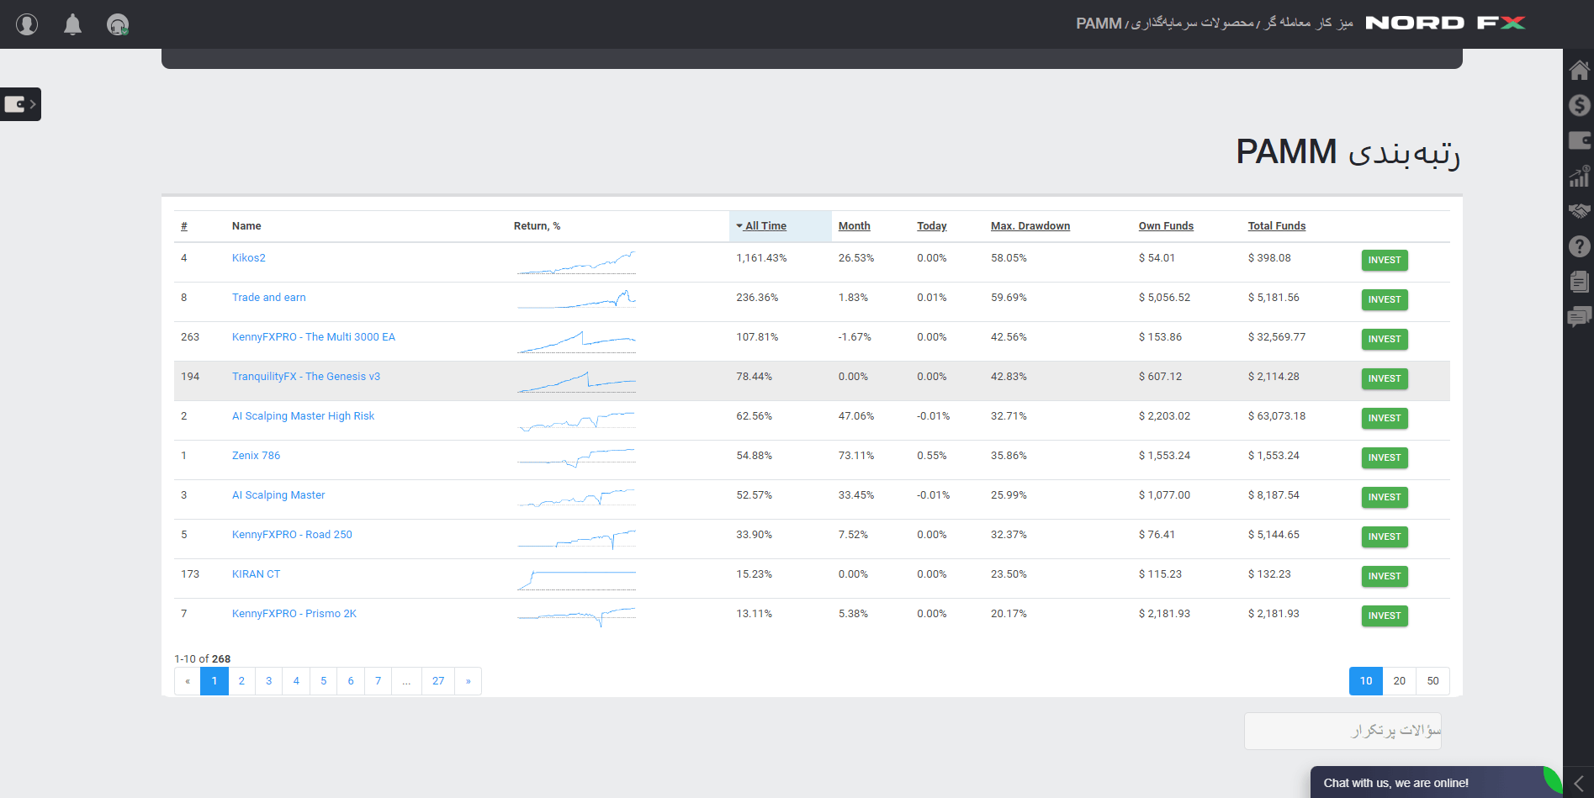
Task: Invest in KIRAN CT
Action: [1385, 577]
